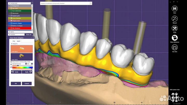Screen dimensions: 187x105
Task: Select the huge region preset thumbnail
Action: pyautogui.click(x=22, y=57)
